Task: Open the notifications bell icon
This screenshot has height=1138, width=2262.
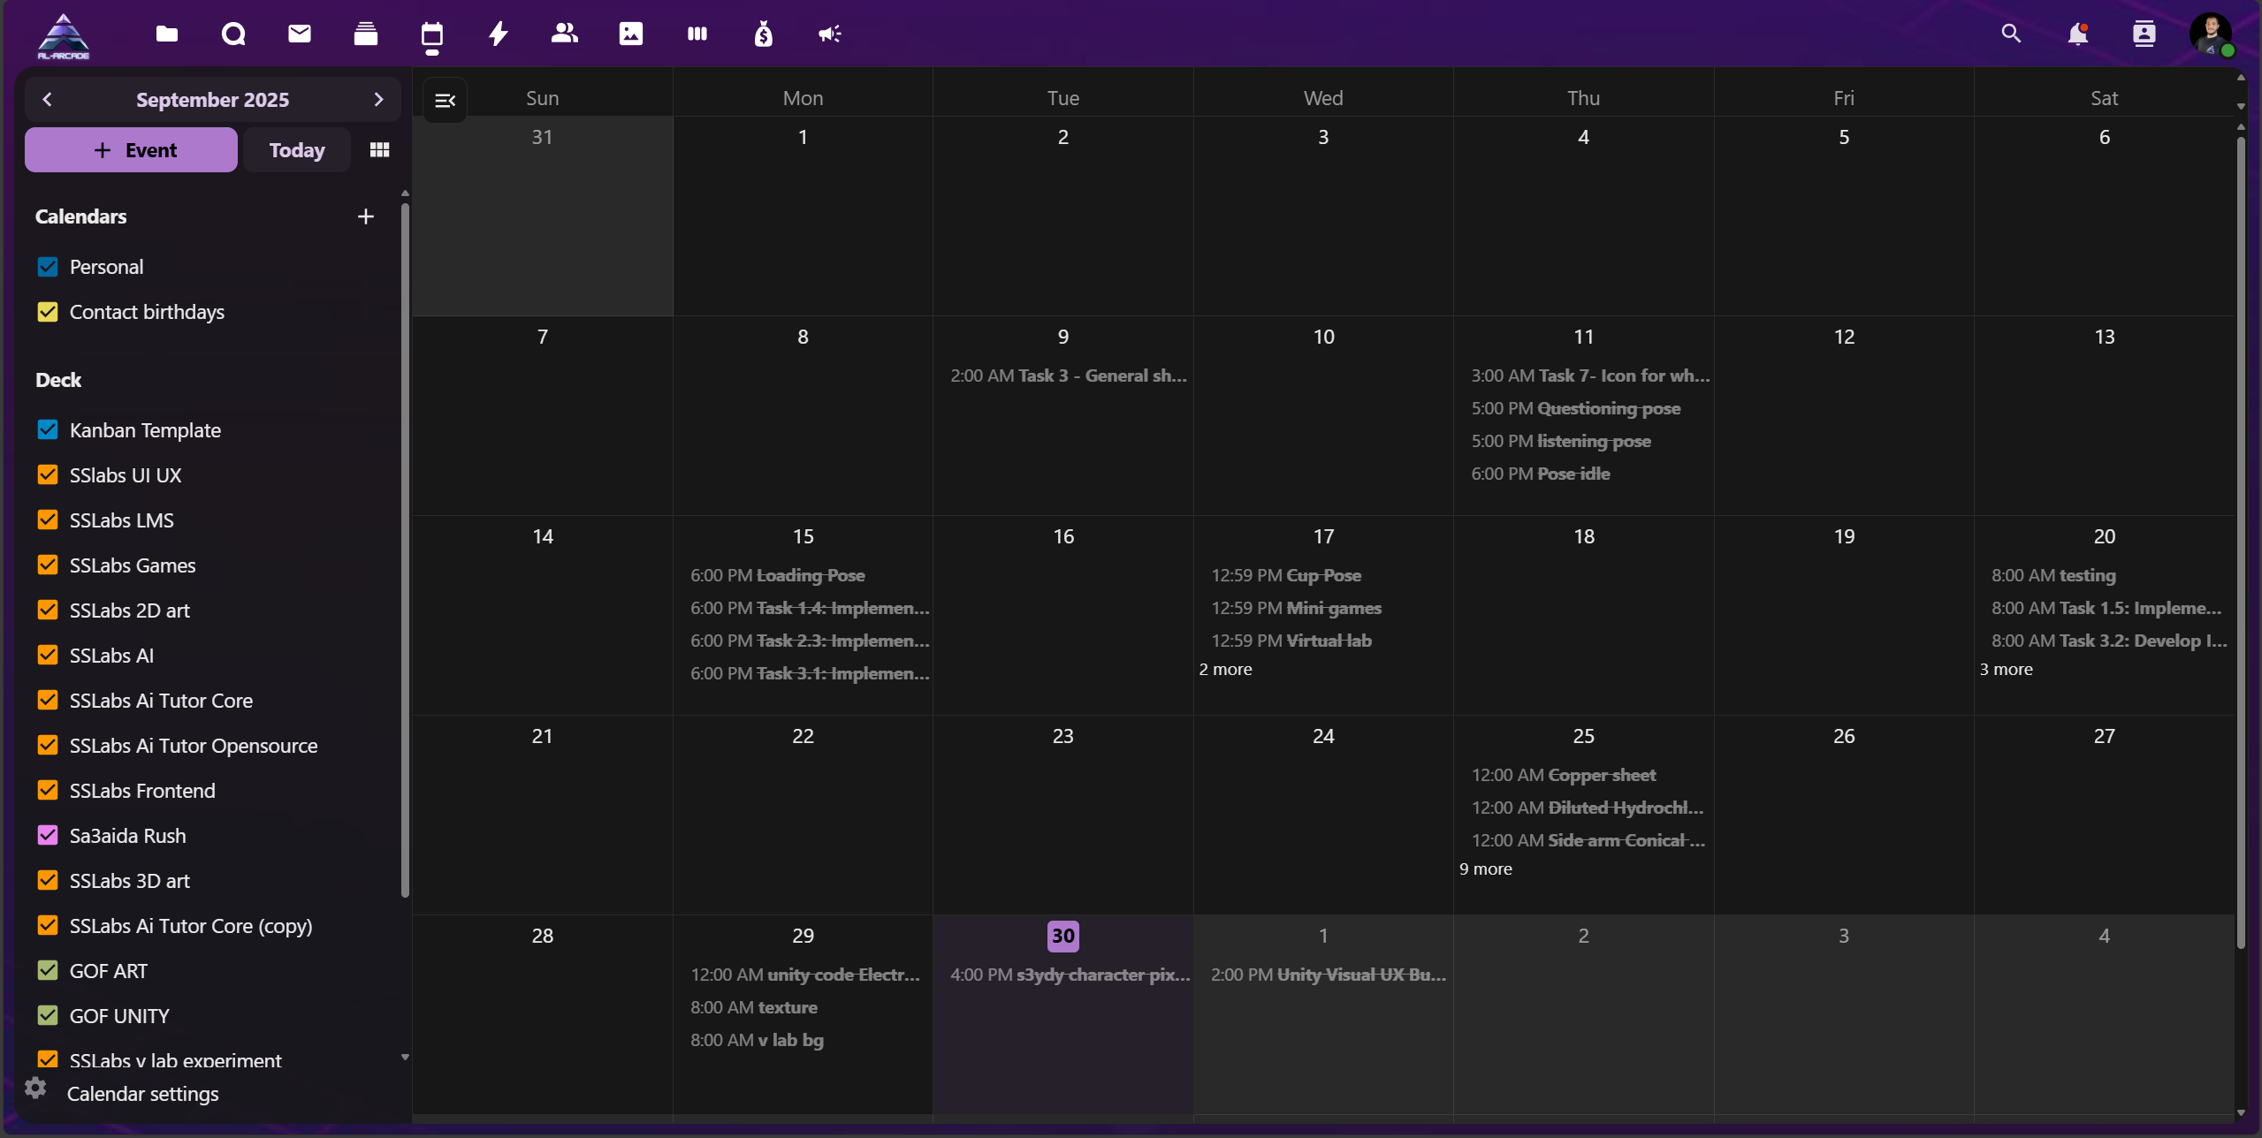Action: [x=2077, y=34]
